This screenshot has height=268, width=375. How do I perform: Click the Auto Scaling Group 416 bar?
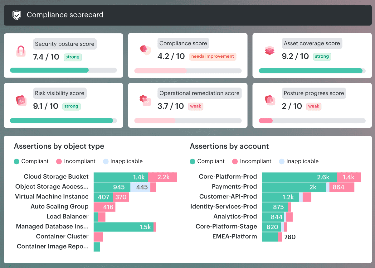[105, 207]
